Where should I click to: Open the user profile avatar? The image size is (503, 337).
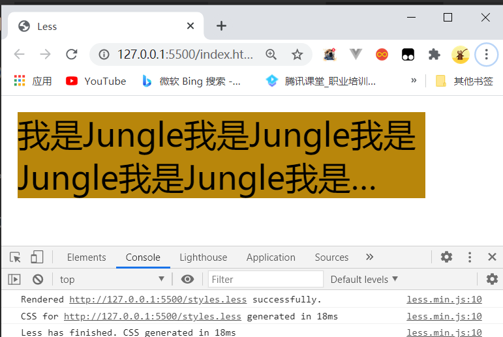point(461,55)
